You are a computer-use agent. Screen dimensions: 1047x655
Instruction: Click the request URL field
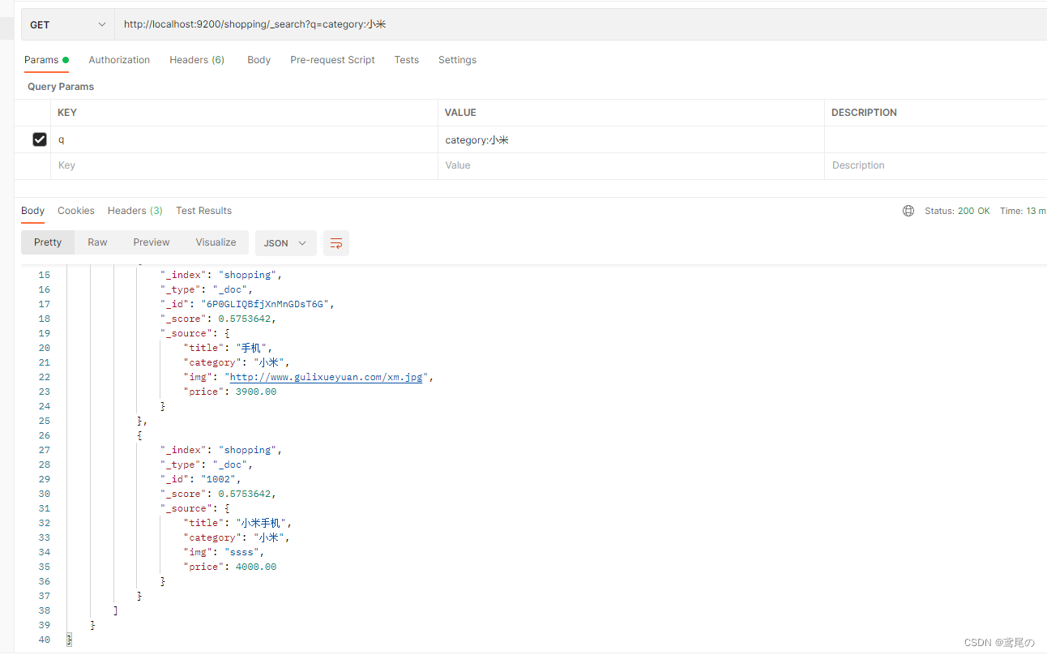coord(580,24)
